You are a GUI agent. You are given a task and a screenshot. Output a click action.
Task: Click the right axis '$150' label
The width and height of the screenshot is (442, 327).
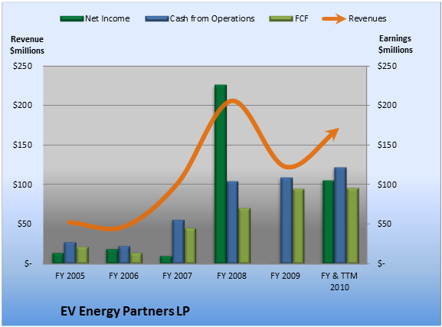click(387, 145)
